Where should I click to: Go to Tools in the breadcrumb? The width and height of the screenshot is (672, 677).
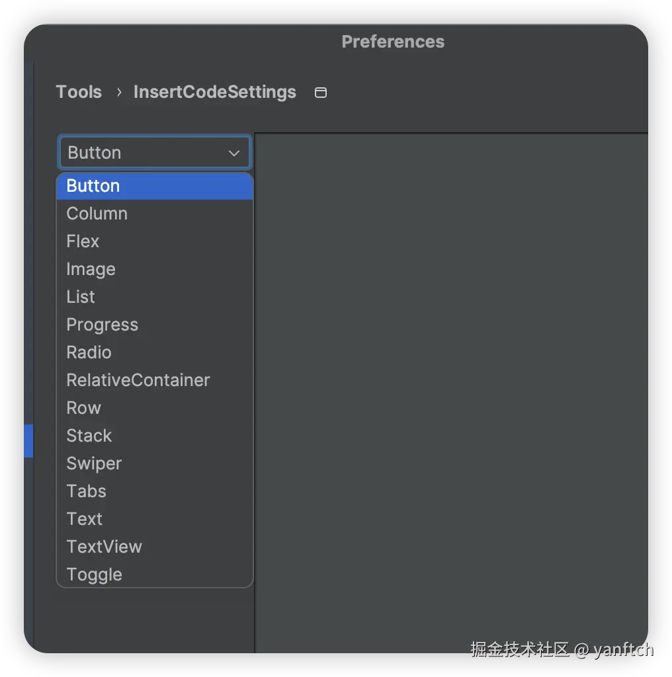tap(79, 92)
